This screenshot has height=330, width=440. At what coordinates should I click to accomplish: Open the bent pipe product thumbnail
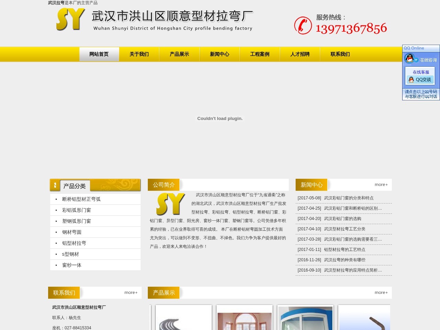[x=364, y=318]
